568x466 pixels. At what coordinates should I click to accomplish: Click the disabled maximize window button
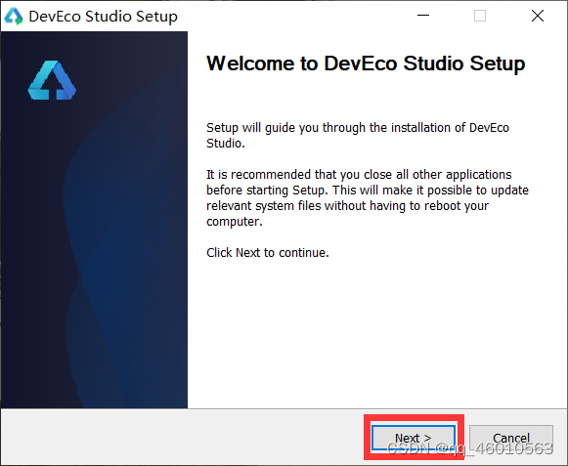point(480,16)
